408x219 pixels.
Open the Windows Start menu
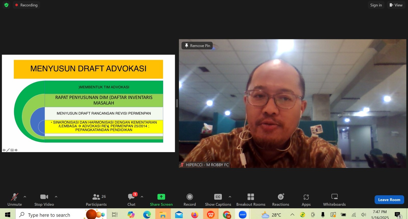coord(8,215)
